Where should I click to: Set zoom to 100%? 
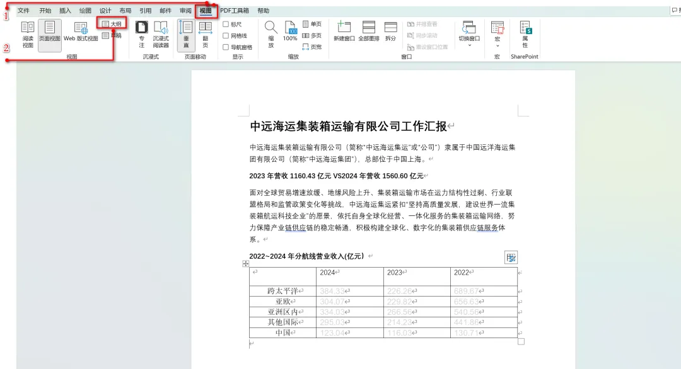(x=290, y=31)
